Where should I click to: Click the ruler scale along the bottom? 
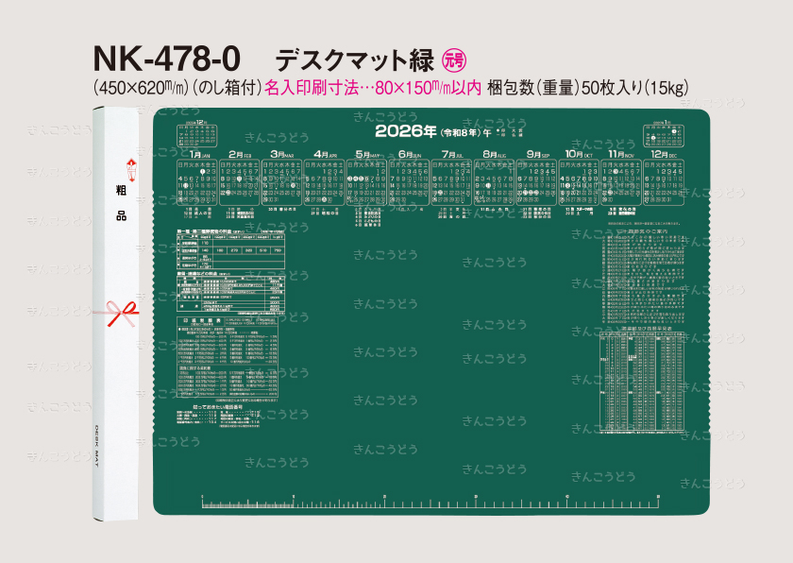coord(430,502)
